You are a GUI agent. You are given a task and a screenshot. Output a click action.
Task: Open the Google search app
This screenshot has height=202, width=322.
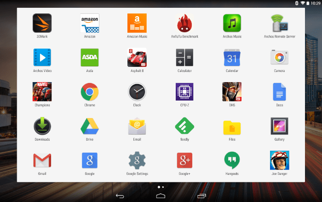pyautogui.click(x=90, y=160)
